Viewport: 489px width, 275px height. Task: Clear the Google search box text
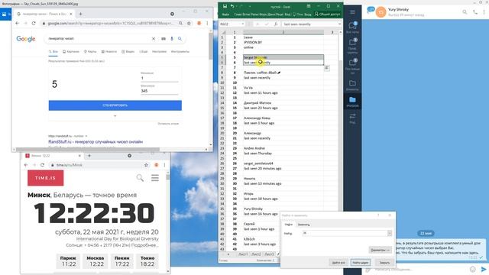(x=154, y=39)
